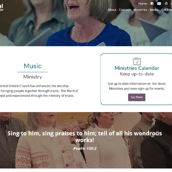
Task: Go to the Home link
Action: pos(142,4)
